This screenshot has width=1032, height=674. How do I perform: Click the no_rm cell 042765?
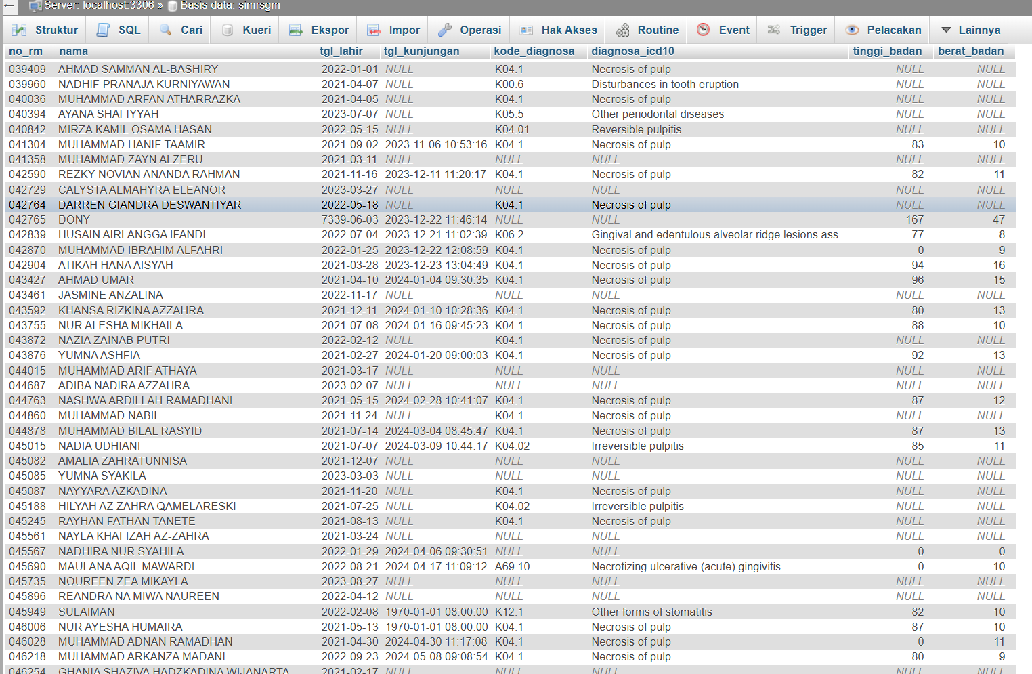(27, 219)
